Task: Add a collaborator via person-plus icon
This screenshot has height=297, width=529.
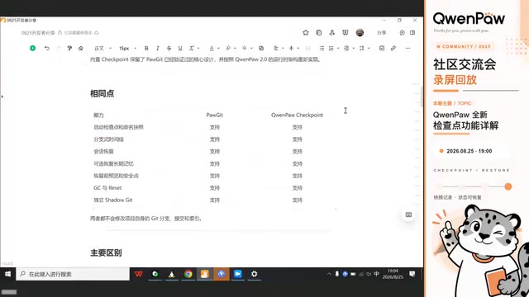Action: pyautogui.click(x=332, y=33)
